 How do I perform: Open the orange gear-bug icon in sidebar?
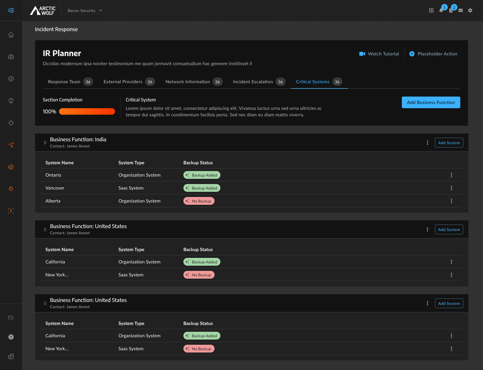11,189
